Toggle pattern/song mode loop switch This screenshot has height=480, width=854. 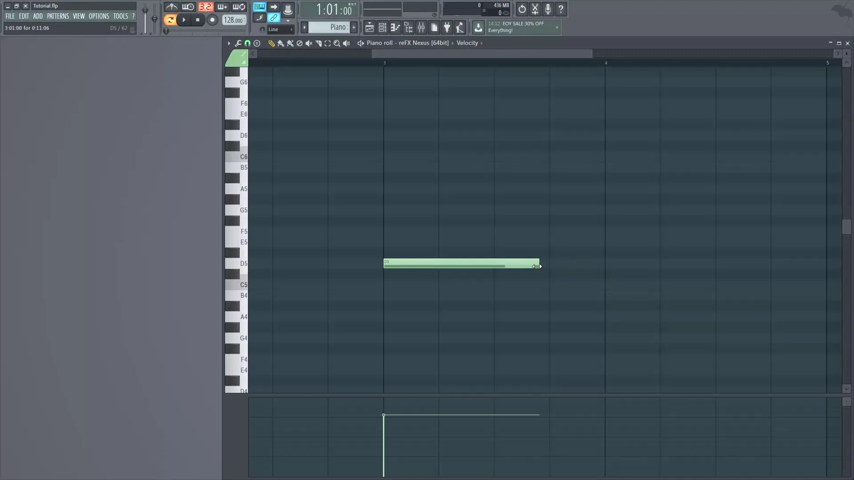pyautogui.click(x=171, y=20)
